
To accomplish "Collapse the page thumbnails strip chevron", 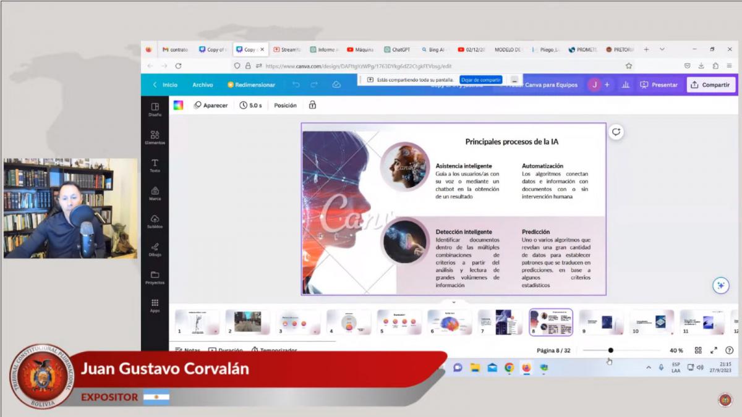I will [453, 303].
